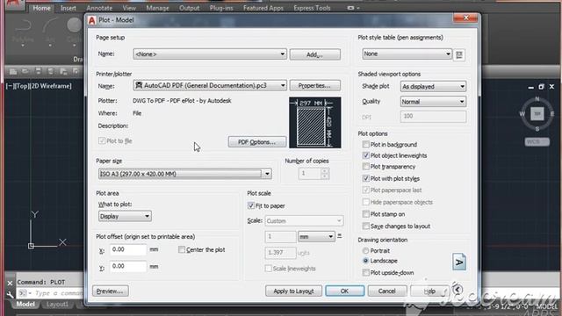
Task: Switch to the Model layout tab
Action: [x=25, y=305]
